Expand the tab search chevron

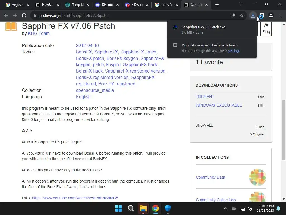click(241, 4)
